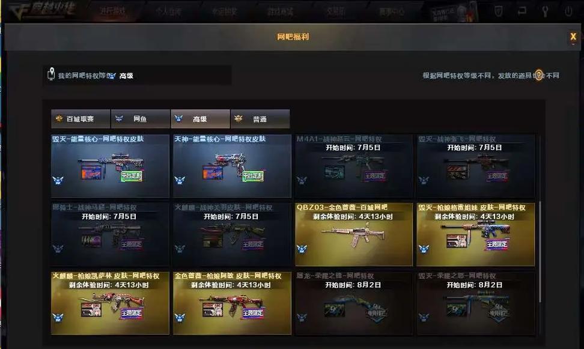The image size is (584, 349).
Task: Open the QBZ03-金色蔷薇-百城网吧 weapon card
Action: click(354, 234)
